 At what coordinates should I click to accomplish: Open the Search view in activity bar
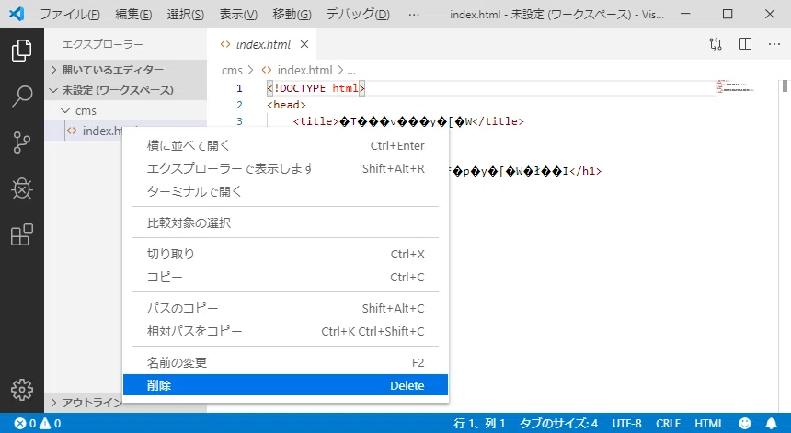[x=22, y=97]
